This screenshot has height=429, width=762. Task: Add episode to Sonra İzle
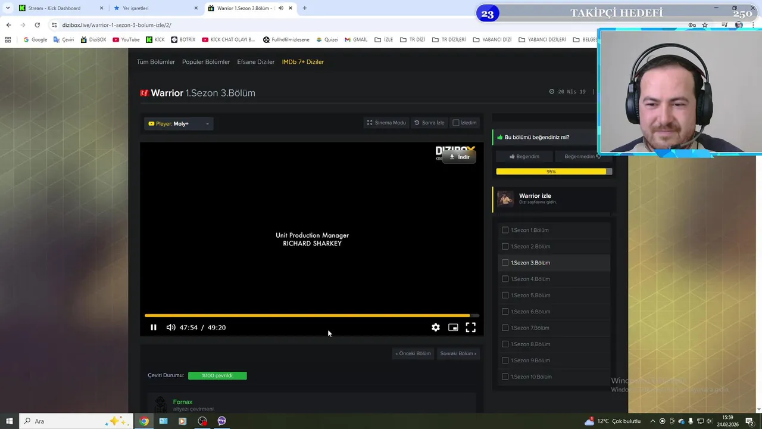429,123
